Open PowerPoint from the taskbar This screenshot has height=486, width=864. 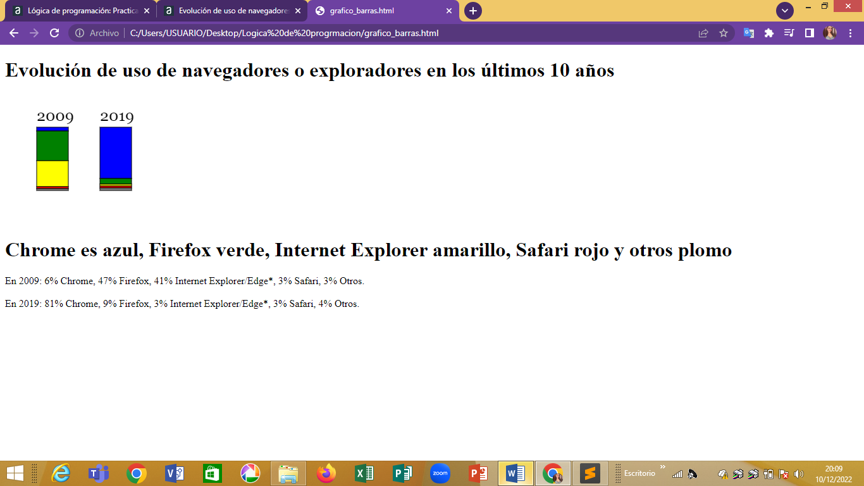(478, 473)
